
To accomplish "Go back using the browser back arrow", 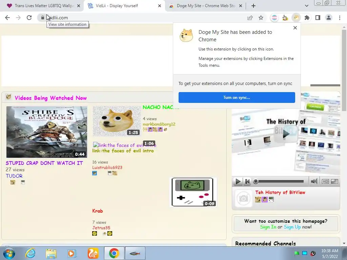I will click(x=7, y=18).
